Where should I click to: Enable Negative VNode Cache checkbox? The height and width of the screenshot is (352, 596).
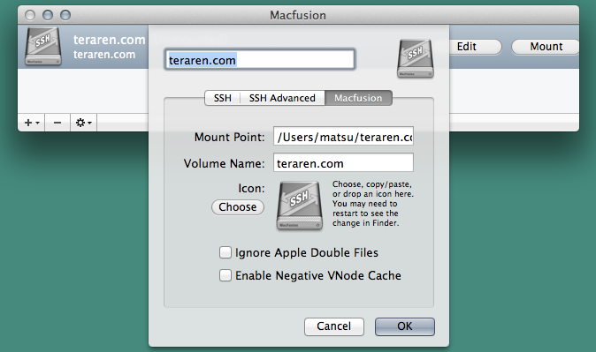tap(225, 275)
